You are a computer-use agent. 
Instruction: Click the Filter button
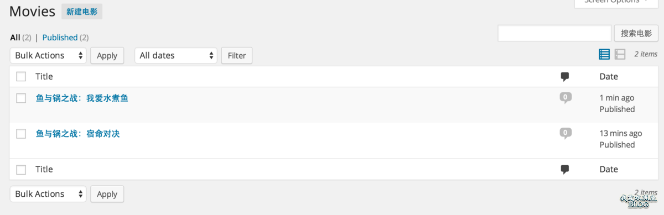point(237,55)
